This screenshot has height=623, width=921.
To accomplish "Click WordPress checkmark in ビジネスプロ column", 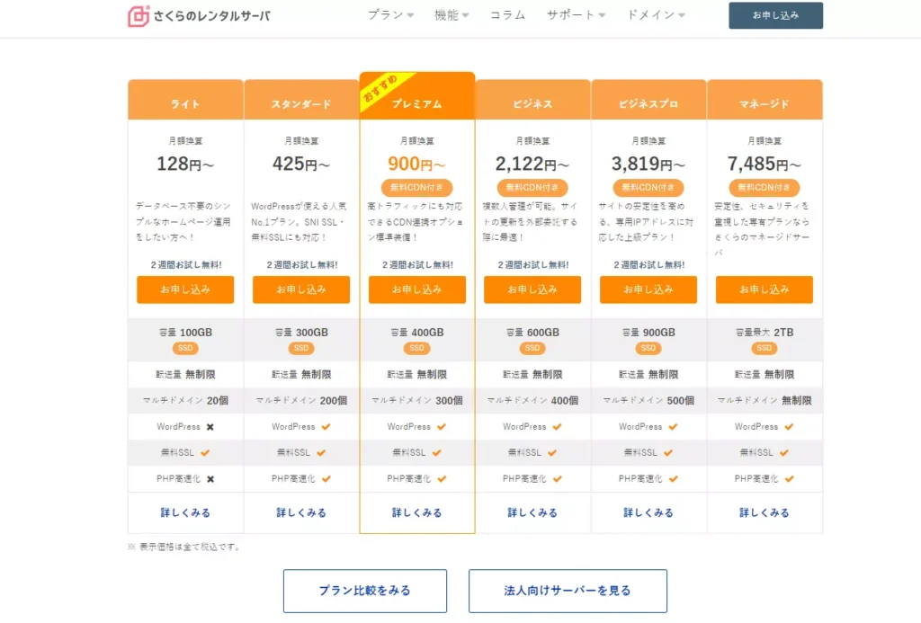I will pyautogui.click(x=673, y=427).
